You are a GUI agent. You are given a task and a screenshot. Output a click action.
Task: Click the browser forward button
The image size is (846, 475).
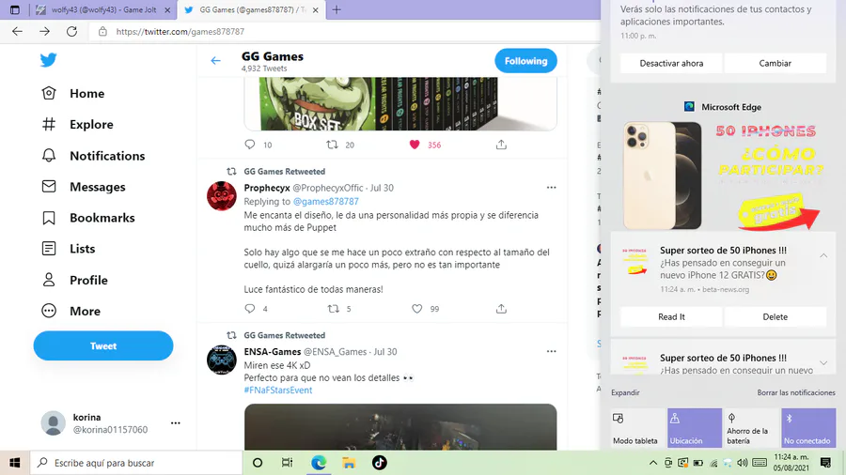click(x=44, y=31)
